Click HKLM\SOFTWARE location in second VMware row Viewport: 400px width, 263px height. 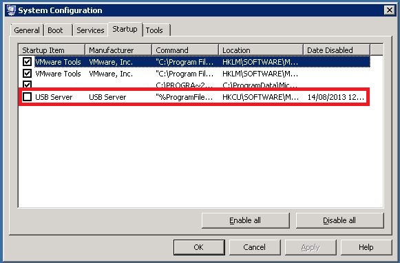coord(260,74)
